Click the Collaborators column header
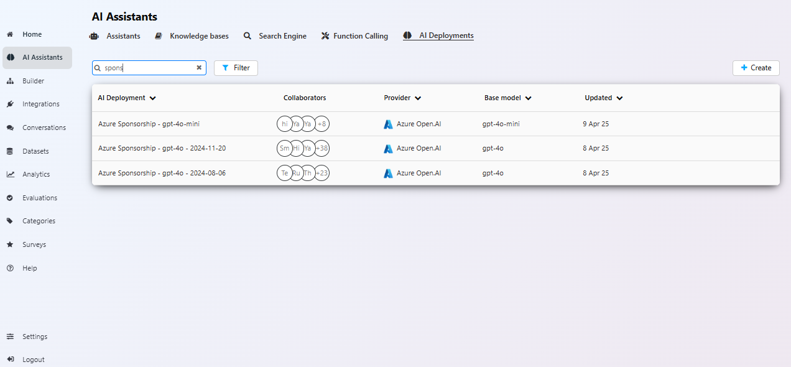 pyautogui.click(x=305, y=98)
